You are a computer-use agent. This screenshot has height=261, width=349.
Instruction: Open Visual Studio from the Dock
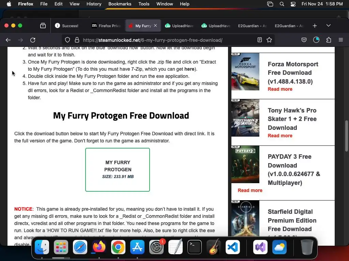tap(260, 247)
